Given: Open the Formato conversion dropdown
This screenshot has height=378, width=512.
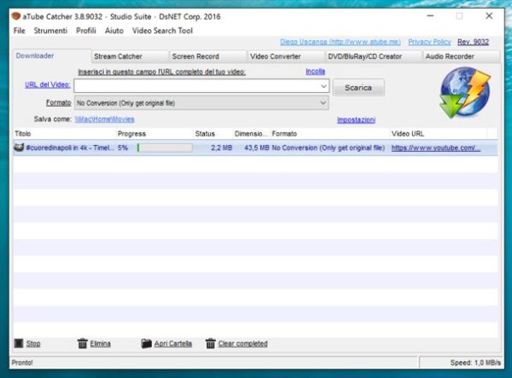Looking at the screenshot, I should tap(323, 102).
